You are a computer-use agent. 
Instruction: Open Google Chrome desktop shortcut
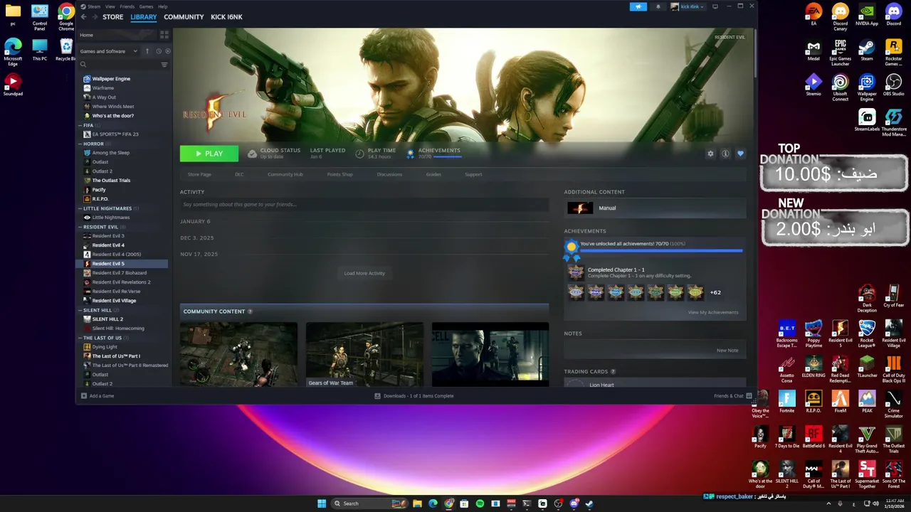pos(66,17)
